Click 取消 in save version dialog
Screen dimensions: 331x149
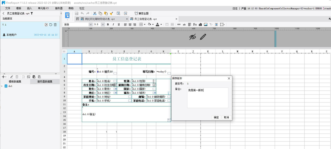(226, 117)
